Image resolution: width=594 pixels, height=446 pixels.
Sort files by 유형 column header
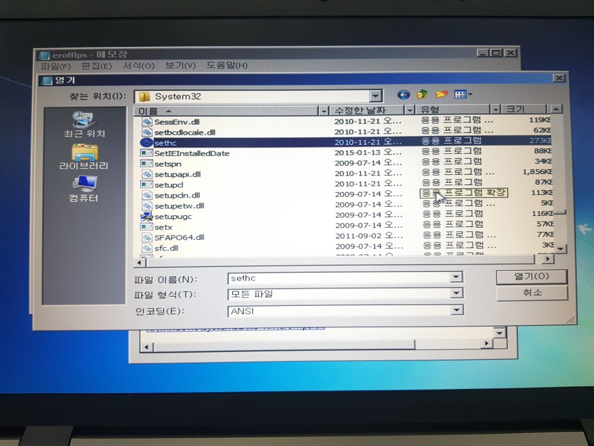(453, 110)
